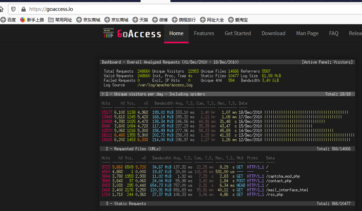Image resolution: width=362 pixels, height=211 pixels.
Task: Open the Man Page menu item
Action: click(307, 33)
